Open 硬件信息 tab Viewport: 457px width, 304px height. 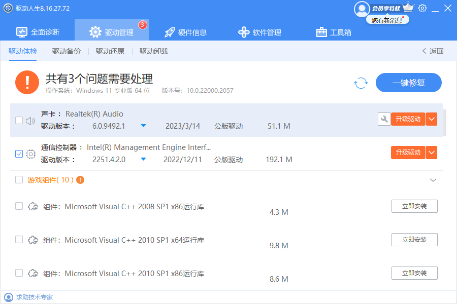186,32
